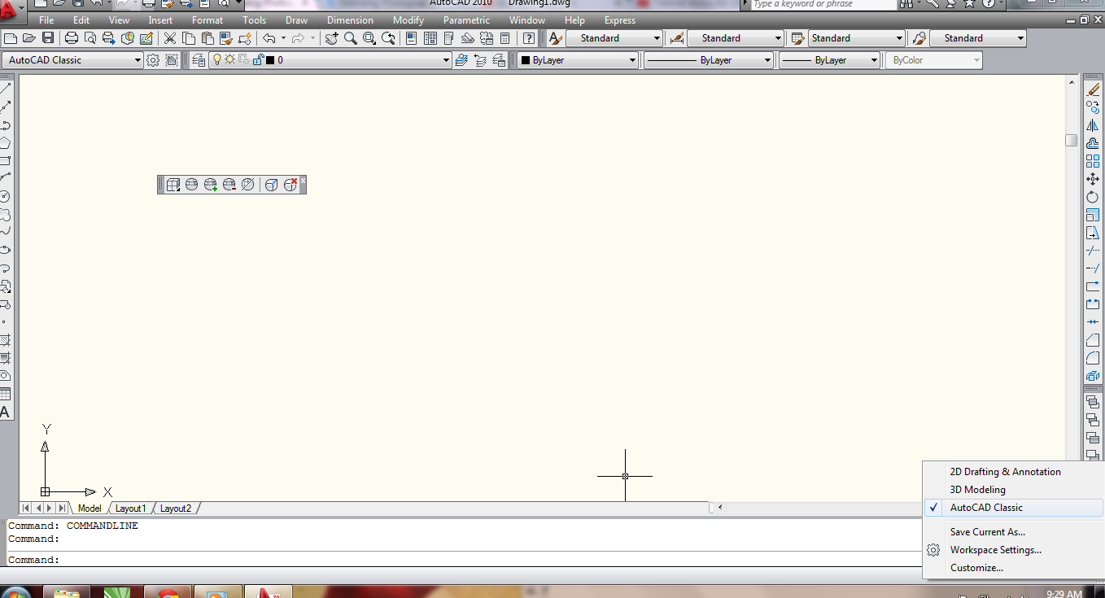Screen dimensions: 1105x598
Task: Select the Erase tool in Modify toolbar
Action: pyautogui.click(x=1093, y=89)
